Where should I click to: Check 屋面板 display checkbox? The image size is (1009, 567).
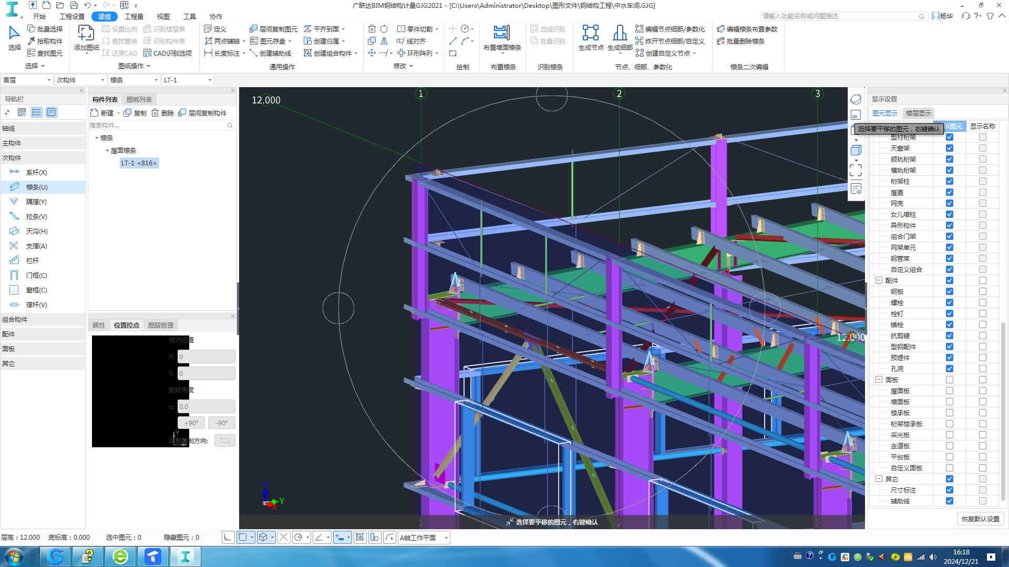click(x=950, y=391)
